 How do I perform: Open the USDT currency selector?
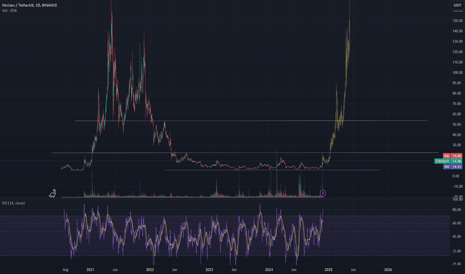tap(458, 5)
